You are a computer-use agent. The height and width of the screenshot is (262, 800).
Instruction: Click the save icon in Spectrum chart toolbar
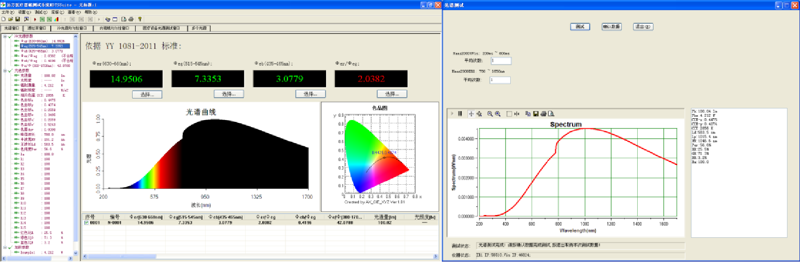click(x=536, y=114)
